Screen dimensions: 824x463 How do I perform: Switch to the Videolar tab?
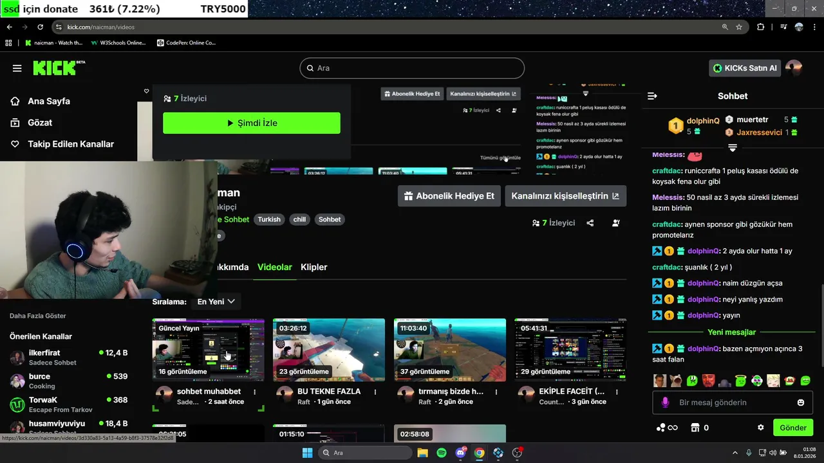pos(275,267)
